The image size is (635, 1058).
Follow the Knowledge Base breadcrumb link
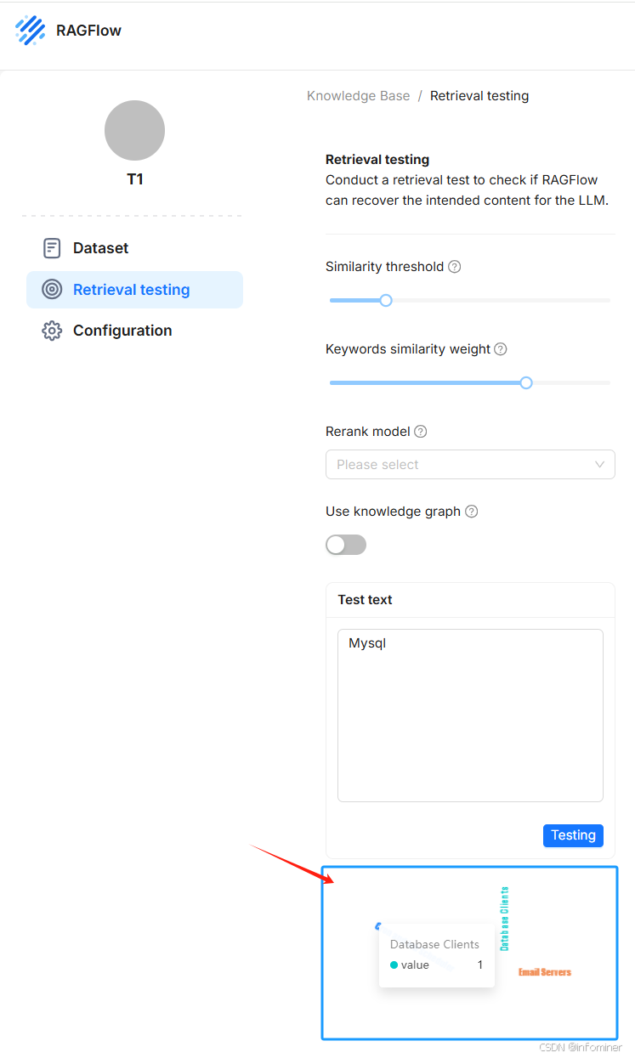(x=358, y=96)
